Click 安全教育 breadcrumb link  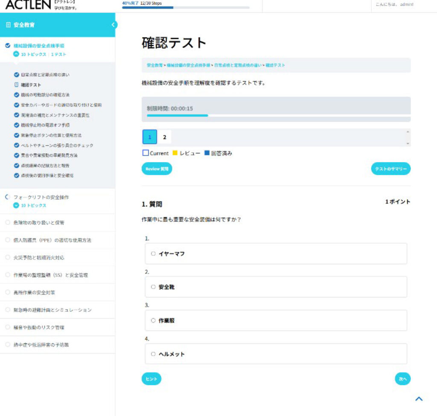(x=154, y=65)
